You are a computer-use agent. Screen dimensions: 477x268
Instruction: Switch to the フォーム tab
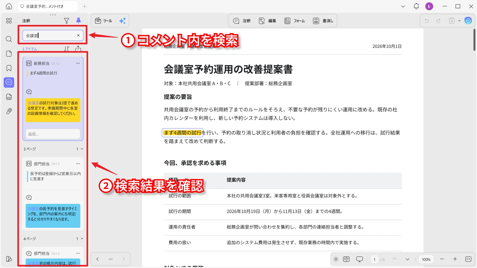pyautogui.click(x=295, y=21)
